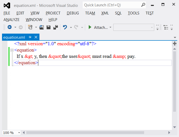The image size is (179, 137).
Task: Click the vertical scrollbar up arrow
Action: tap(174, 49)
